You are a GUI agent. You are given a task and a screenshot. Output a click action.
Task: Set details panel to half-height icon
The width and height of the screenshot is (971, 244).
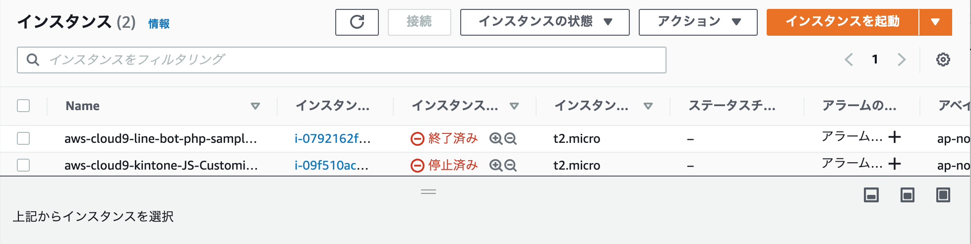point(908,195)
